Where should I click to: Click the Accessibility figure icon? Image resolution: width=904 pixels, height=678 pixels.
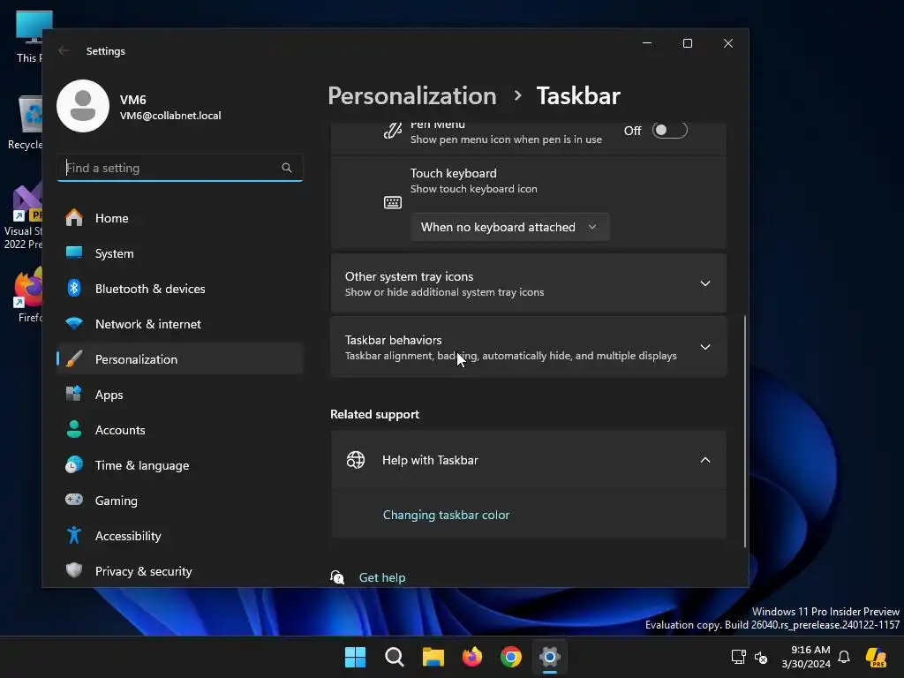pyautogui.click(x=74, y=536)
